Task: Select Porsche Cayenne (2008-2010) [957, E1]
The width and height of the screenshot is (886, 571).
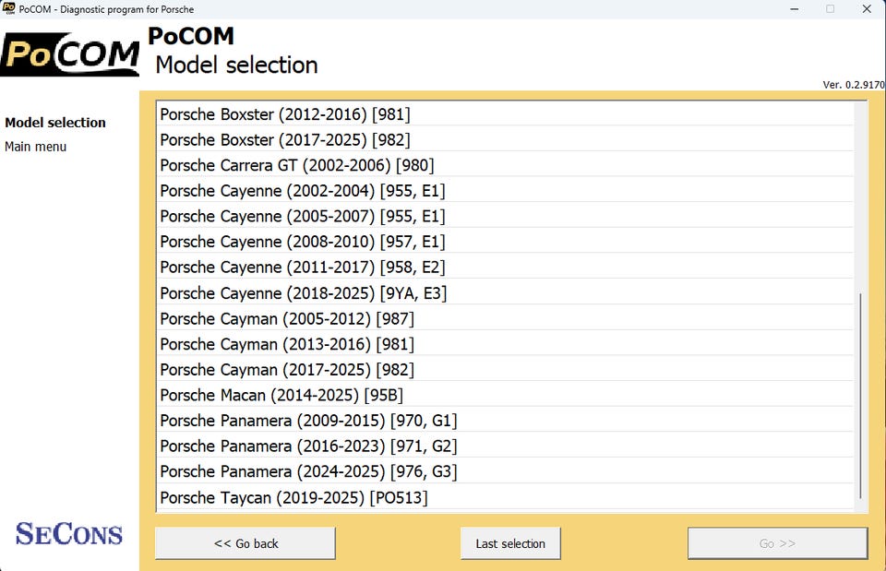Action: click(303, 242)
